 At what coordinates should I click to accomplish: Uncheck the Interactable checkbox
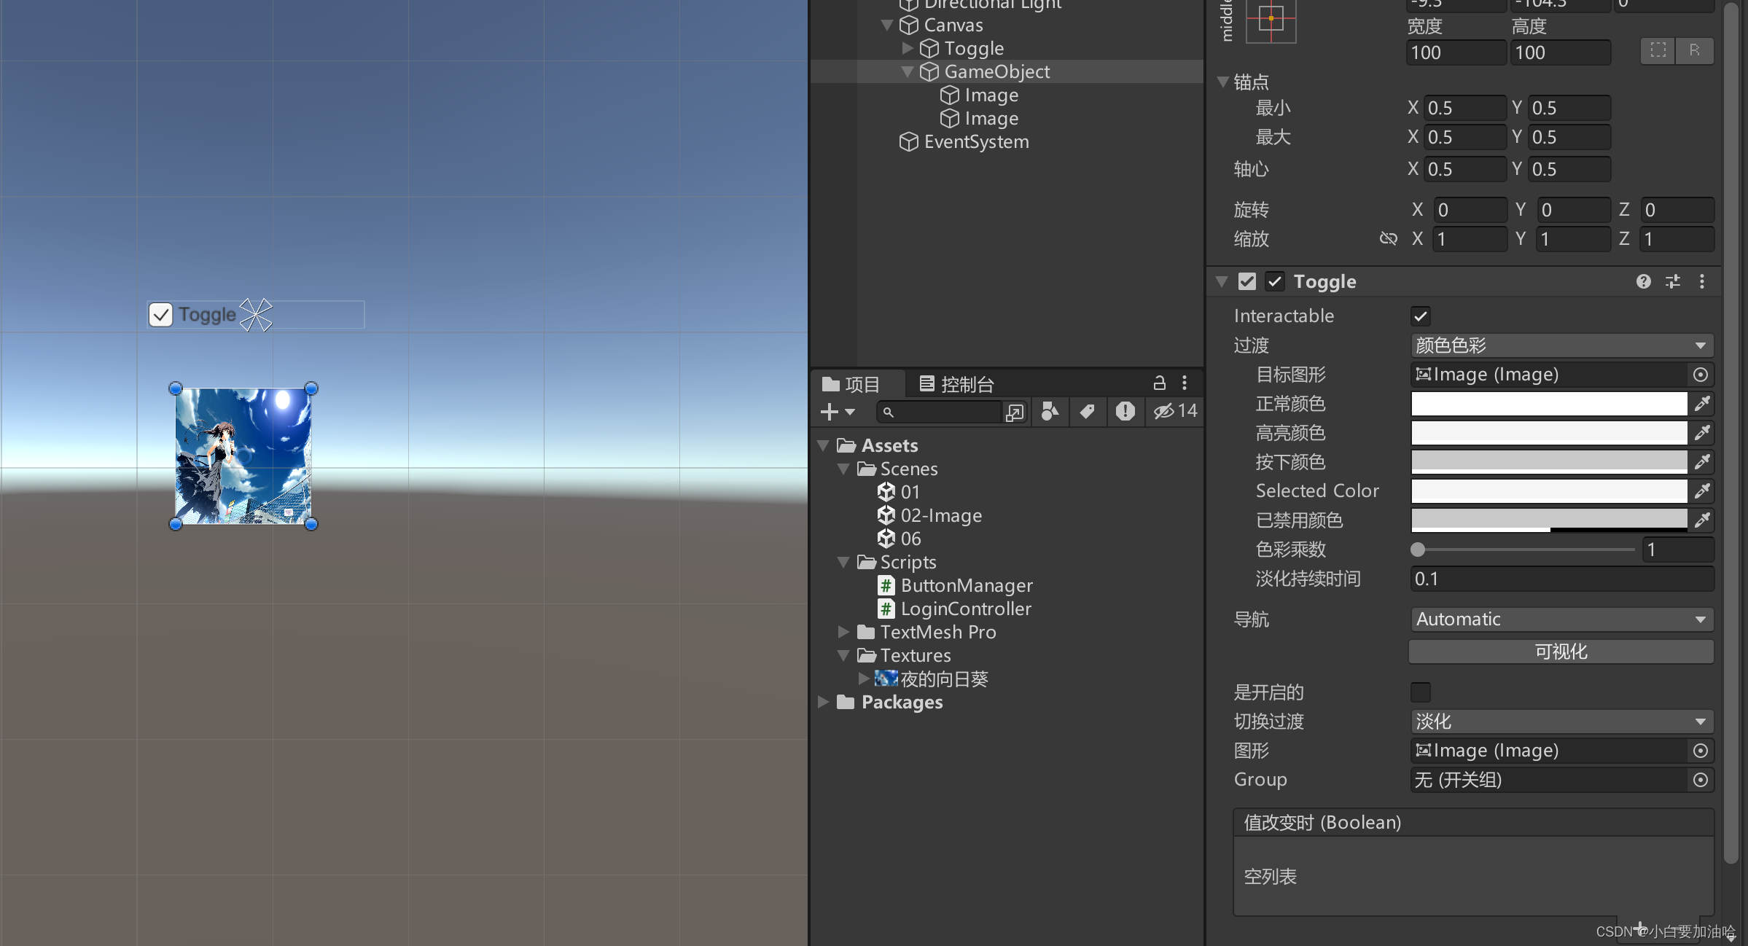point(1420,316)
